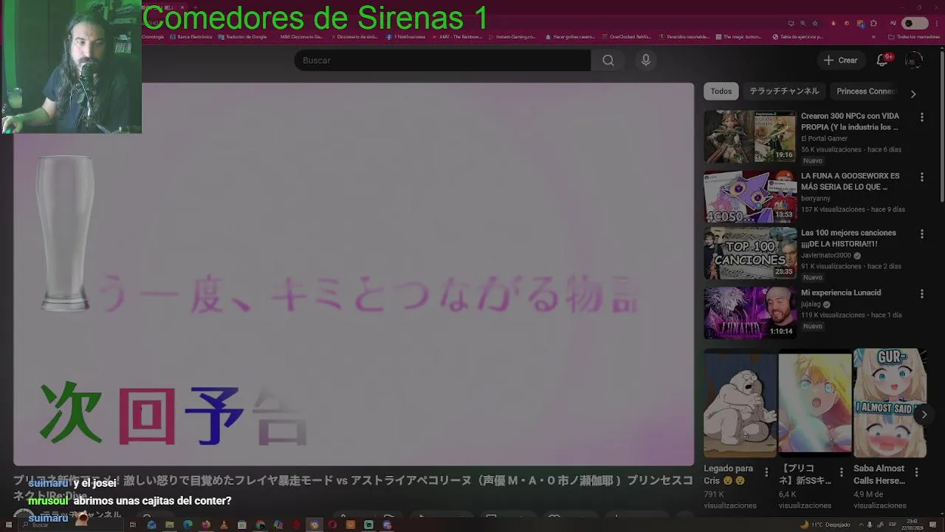Image resolution: width=945 pixels, height=532 pixels.
Task: Open options for Legado para Cris short
Action: tap(766, 471)
